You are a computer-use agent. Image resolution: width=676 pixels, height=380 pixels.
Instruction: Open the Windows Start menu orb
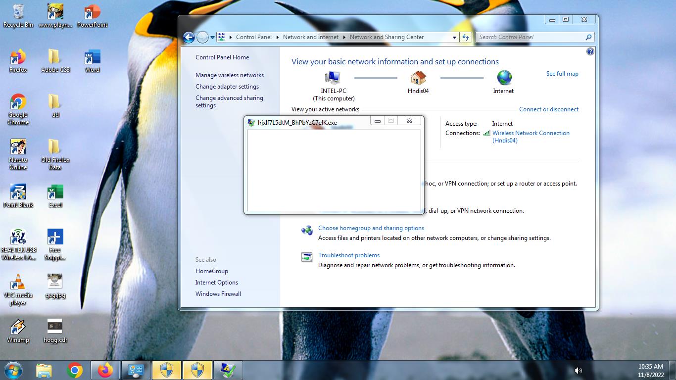13,370
